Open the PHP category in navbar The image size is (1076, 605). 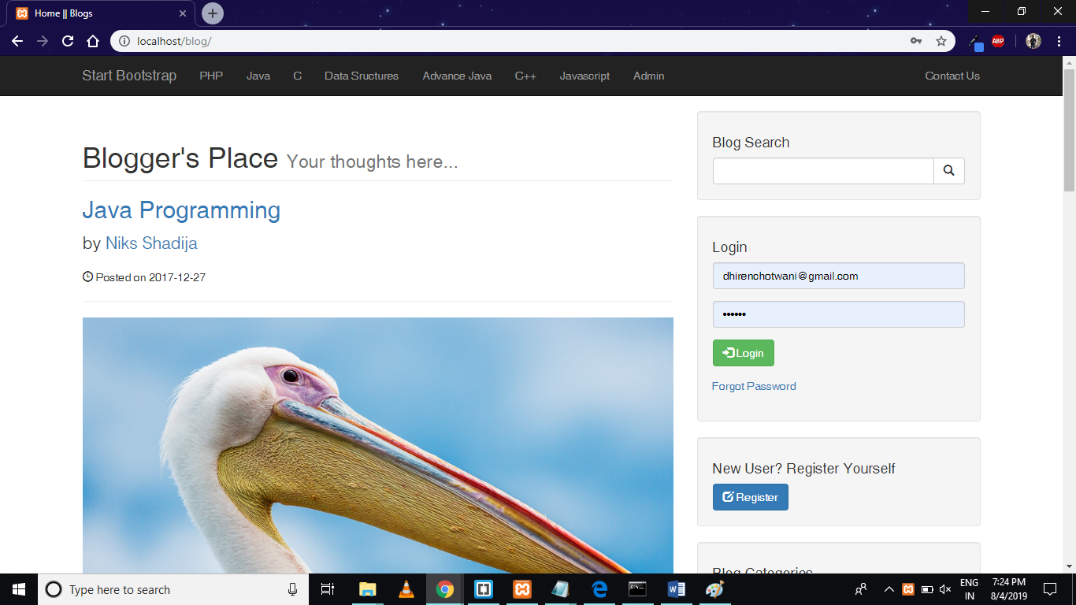(211, 76)
